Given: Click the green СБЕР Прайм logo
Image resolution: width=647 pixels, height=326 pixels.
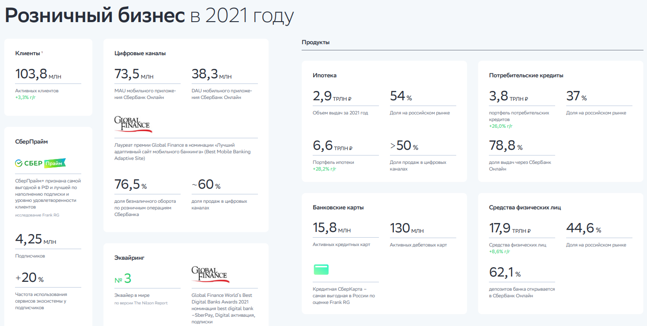Looking at the screenshot, I should click(40, 163).
